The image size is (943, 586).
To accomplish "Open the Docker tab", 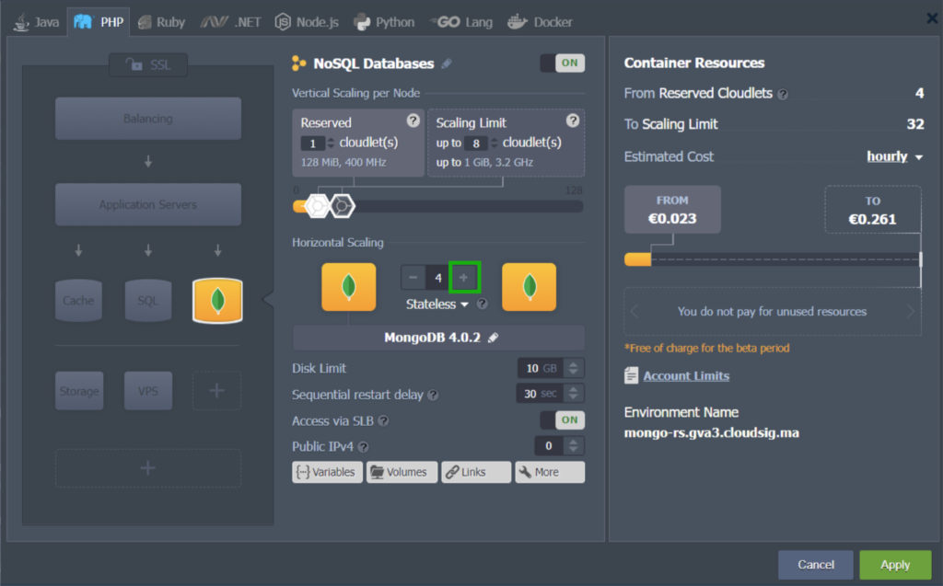I will pos(540,22).
